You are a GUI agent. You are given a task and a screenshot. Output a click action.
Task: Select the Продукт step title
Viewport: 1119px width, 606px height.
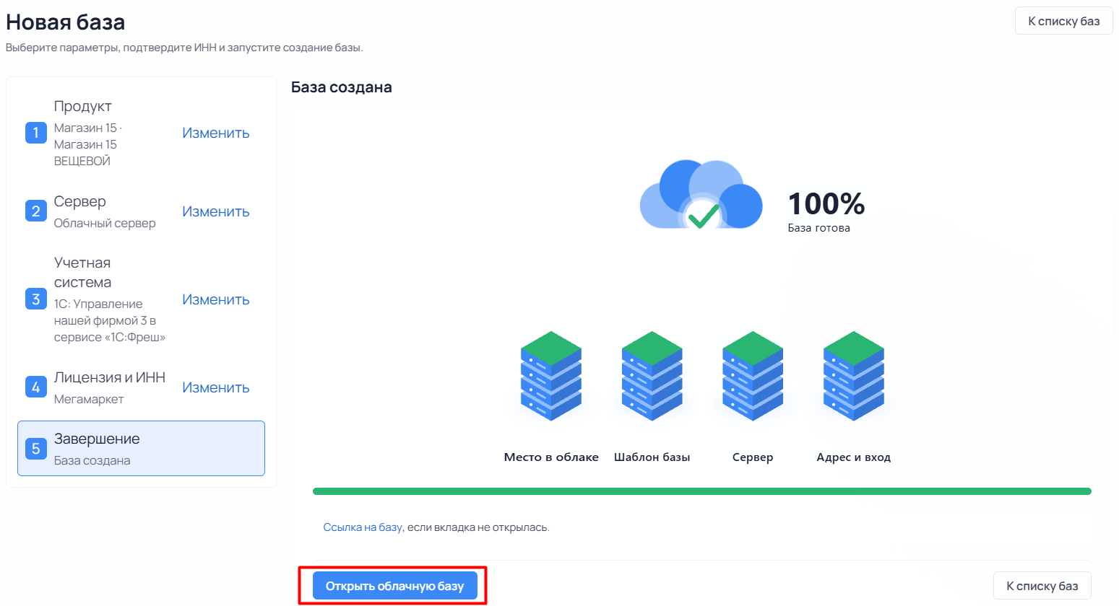tap(83, 106)
